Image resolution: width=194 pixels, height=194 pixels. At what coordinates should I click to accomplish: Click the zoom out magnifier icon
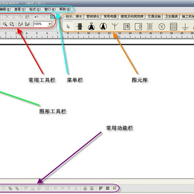12,24
